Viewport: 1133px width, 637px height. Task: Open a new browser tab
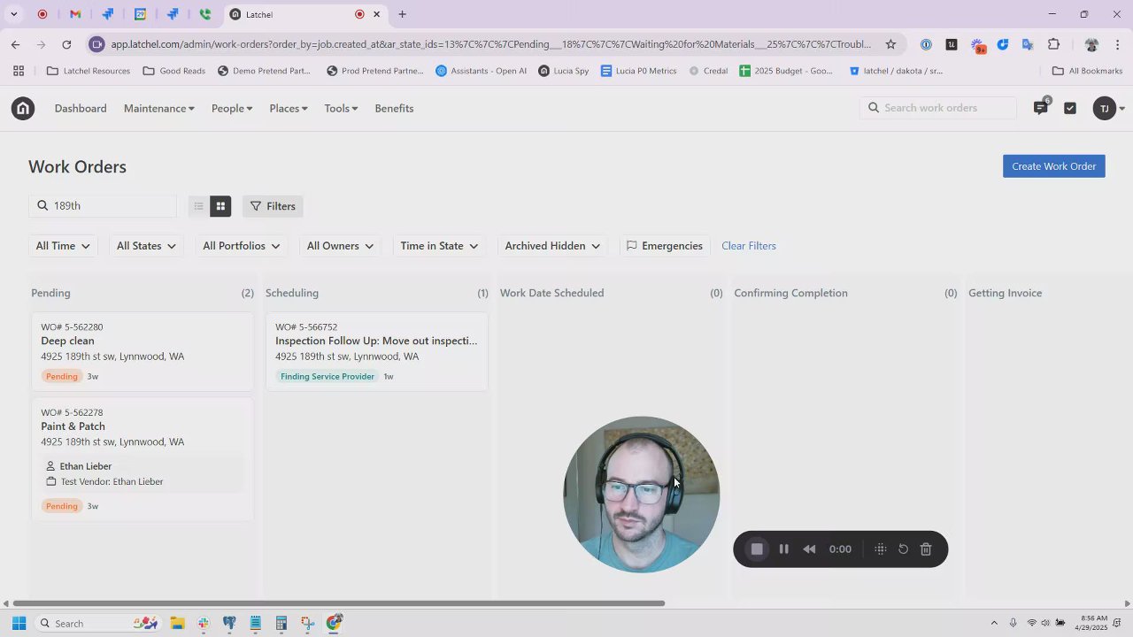pyautogui.click(x=402, y=14)
